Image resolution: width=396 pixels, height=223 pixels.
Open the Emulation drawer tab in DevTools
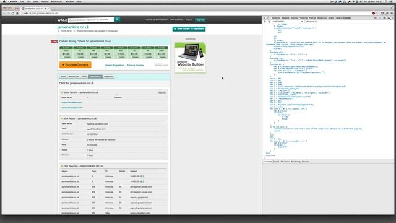285,162
